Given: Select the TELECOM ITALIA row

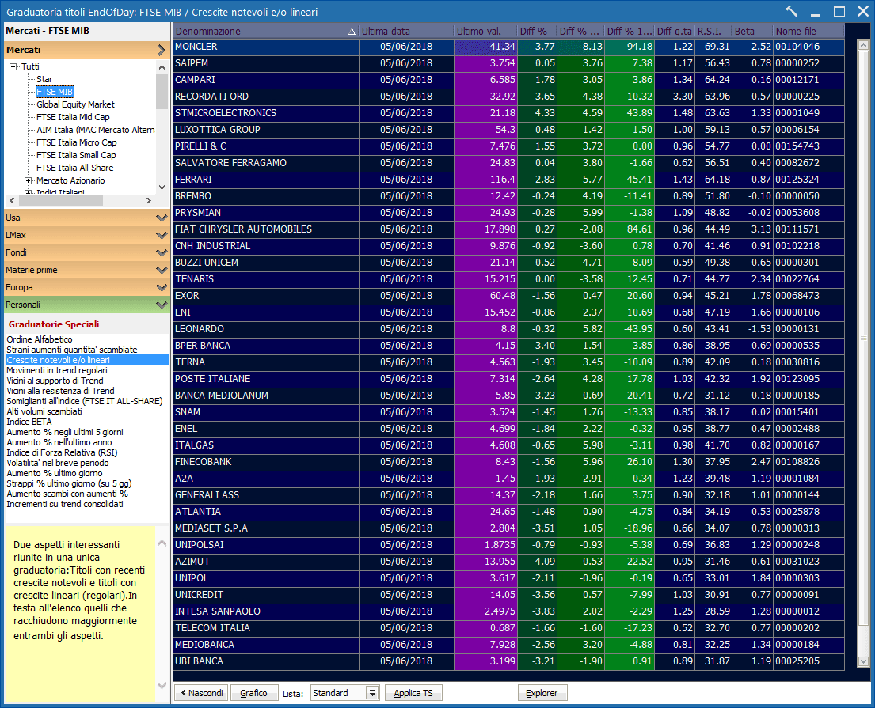Looking at the screenshot, I should pos(508,628).
